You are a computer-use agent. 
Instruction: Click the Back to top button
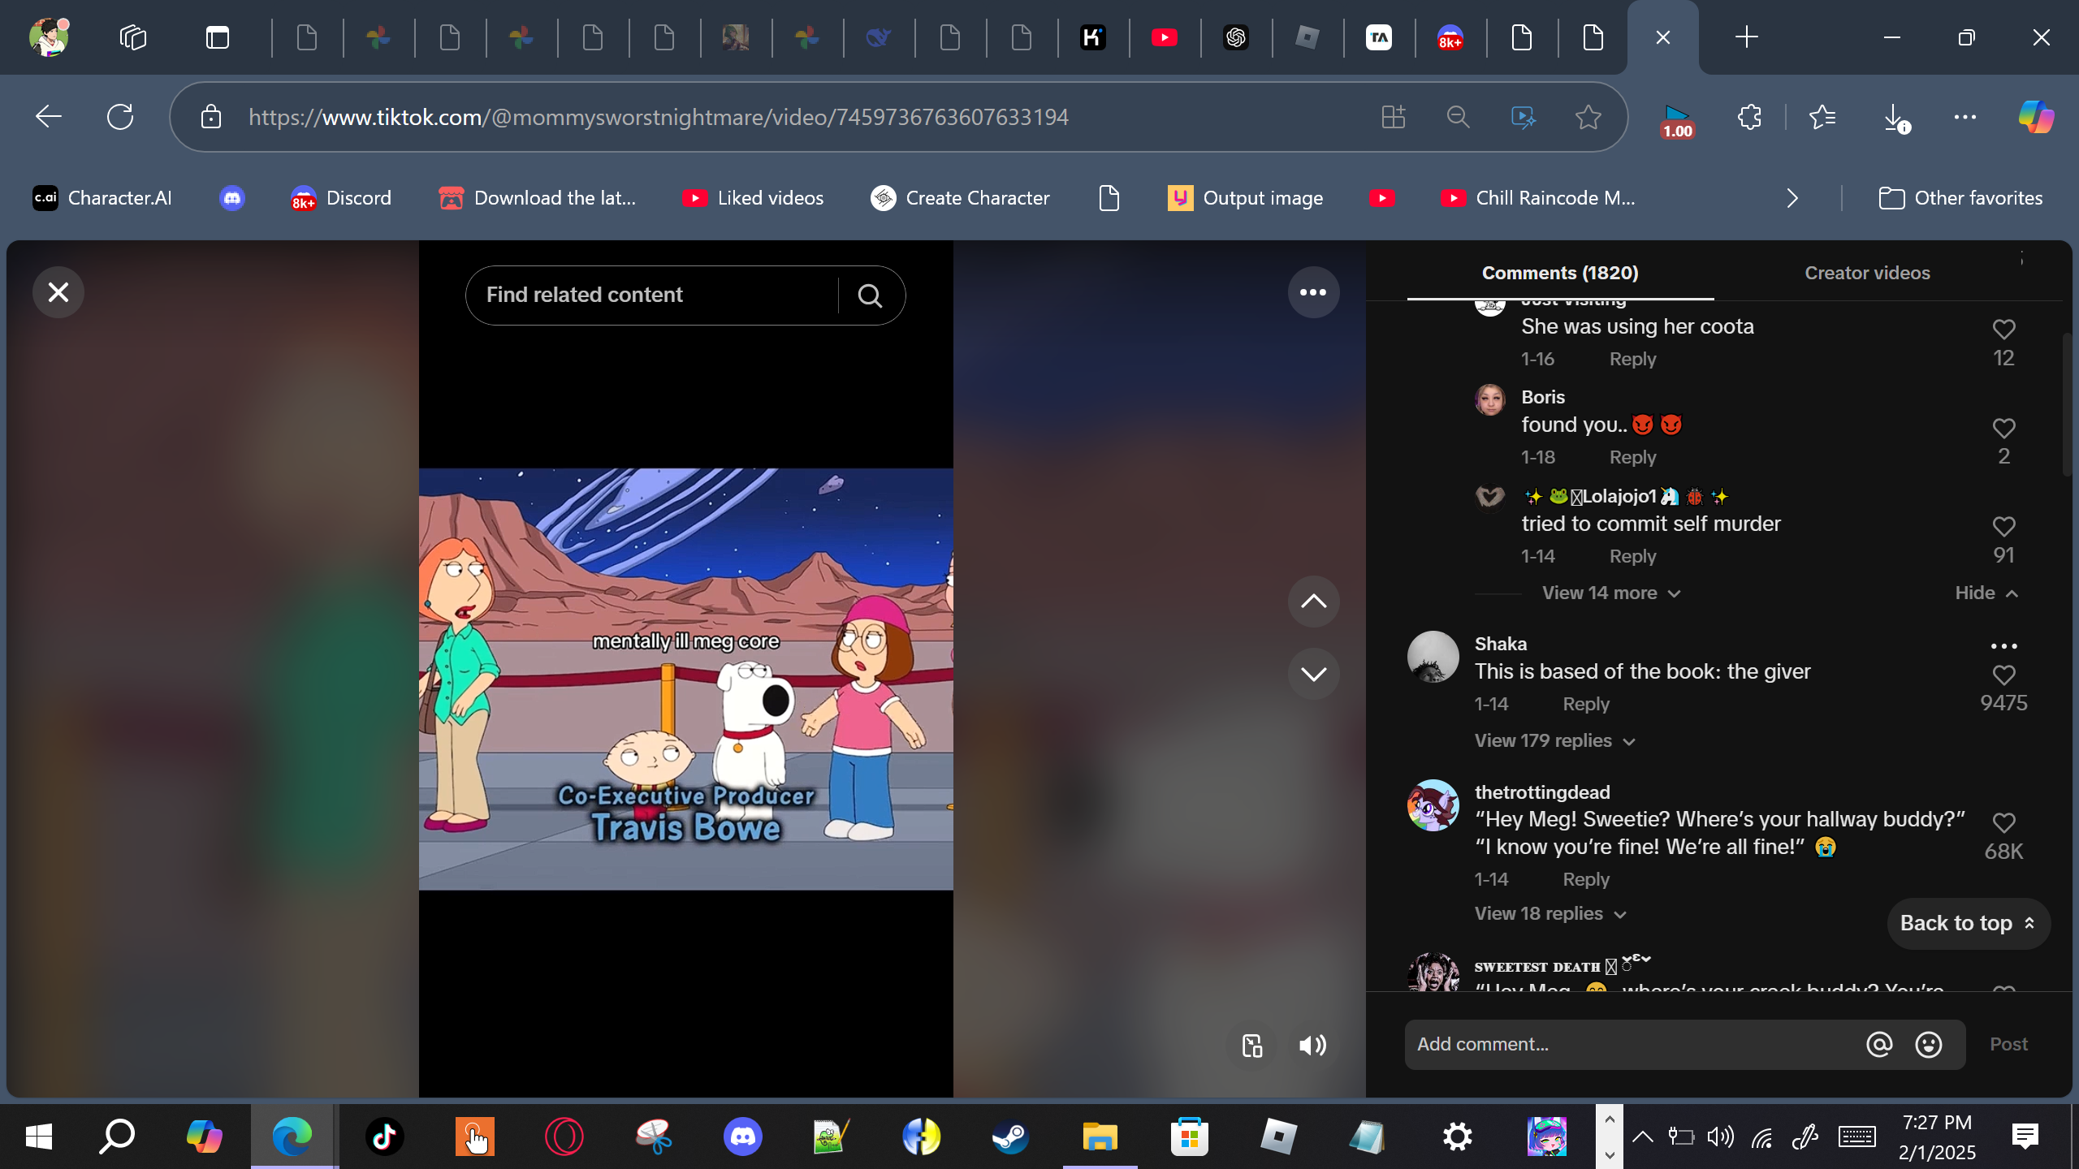point(1968,923)
